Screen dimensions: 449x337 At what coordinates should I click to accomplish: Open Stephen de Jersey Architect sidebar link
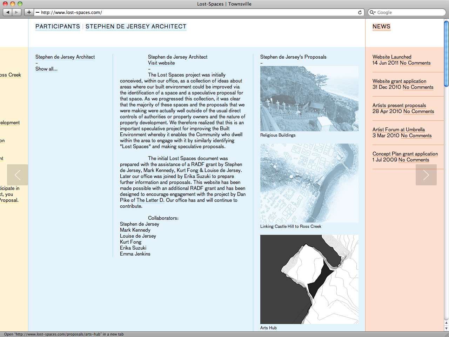(65, 57)
